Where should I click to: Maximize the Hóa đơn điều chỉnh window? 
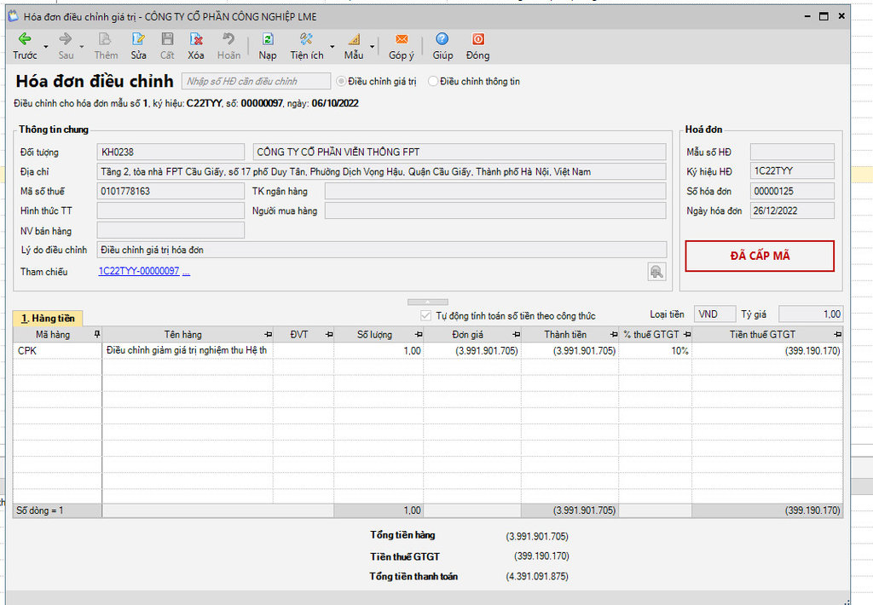click(824, 16)
